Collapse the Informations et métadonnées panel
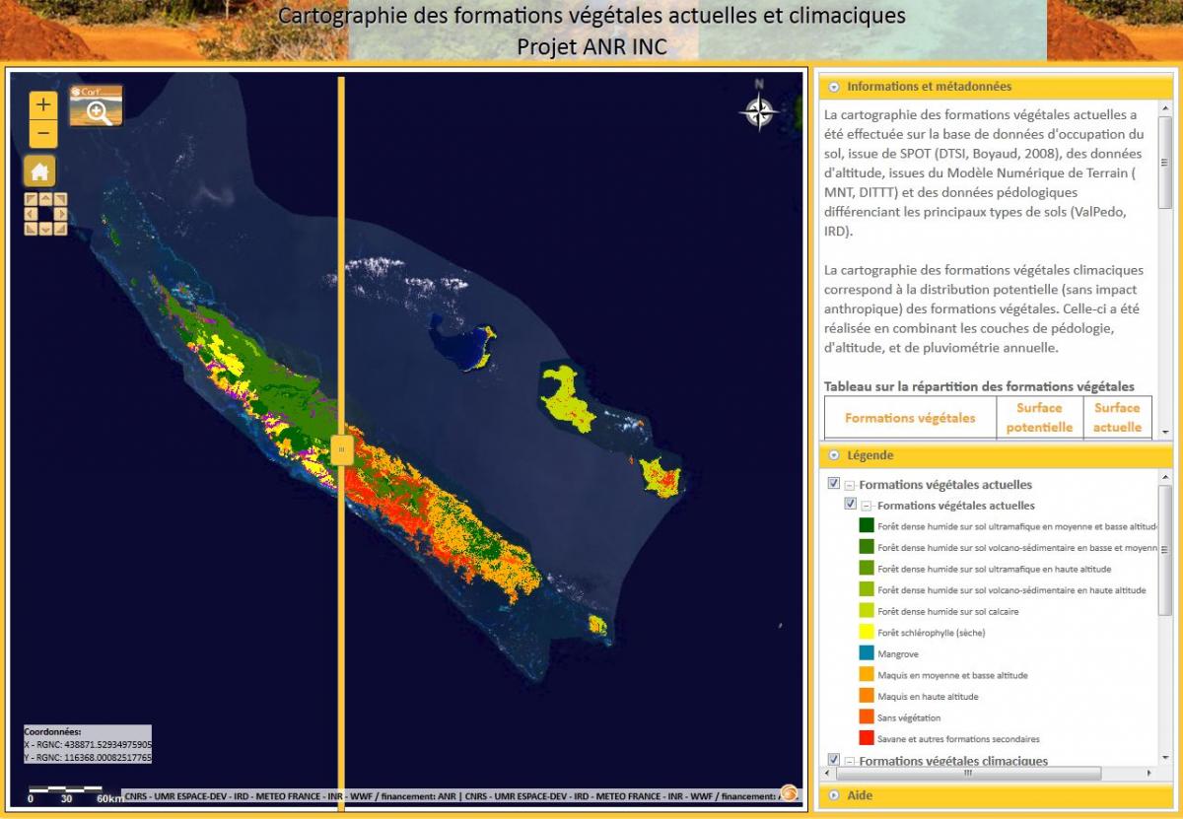This screenshot has width=1183, height=819. point(834,87)
